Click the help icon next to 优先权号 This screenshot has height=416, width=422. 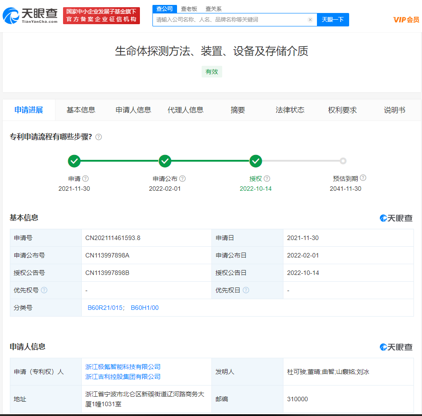point(44,290)
